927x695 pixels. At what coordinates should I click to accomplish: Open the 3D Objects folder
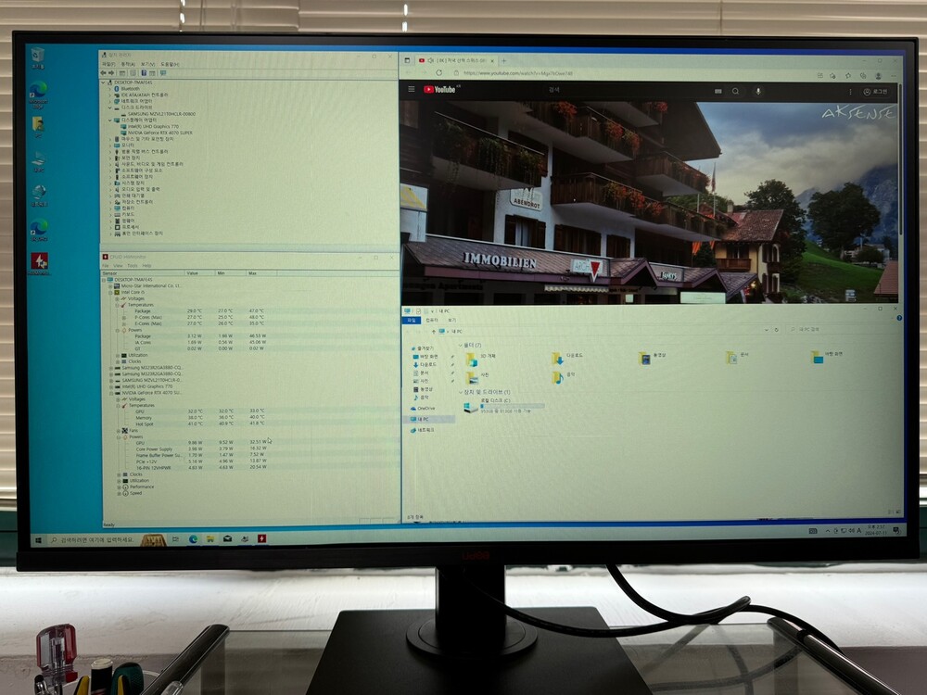483,356
